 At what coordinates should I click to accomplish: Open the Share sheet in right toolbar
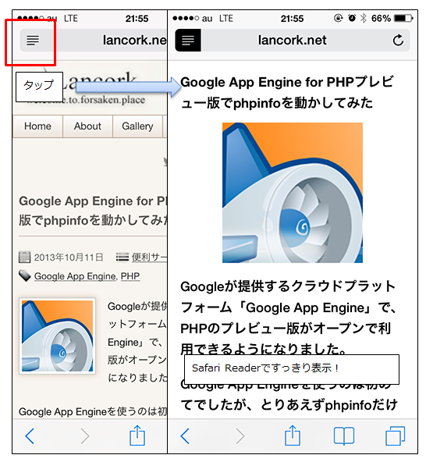tap(293, 435)
